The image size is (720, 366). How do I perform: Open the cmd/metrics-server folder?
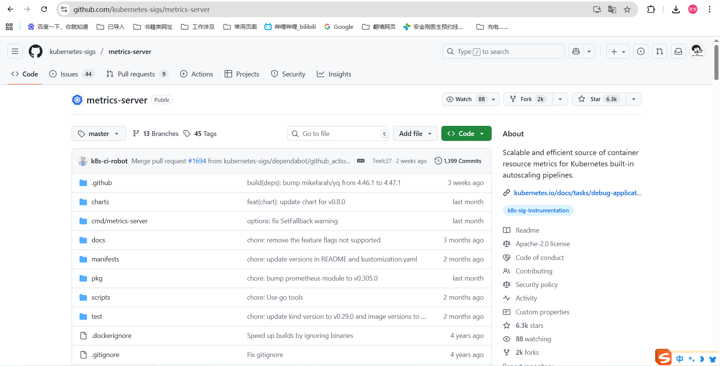[x=120, y=221]
